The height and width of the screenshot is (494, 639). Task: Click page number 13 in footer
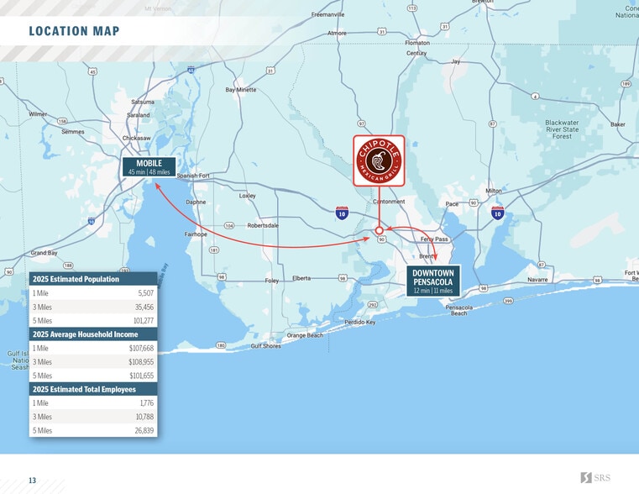(32, 481)
